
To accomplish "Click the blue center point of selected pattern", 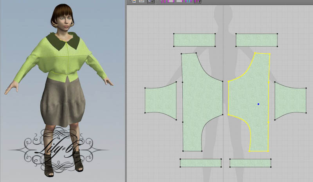I will point(258,104).
